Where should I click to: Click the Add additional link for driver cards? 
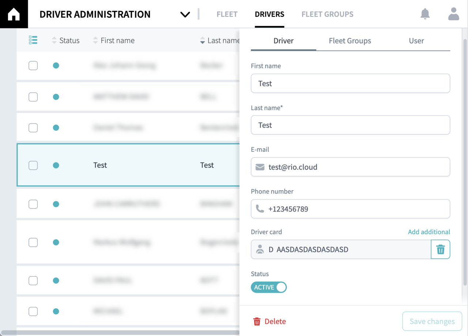point(429,232)
